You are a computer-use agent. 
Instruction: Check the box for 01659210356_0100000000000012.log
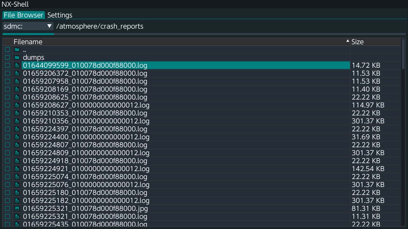tap(7, 121)
